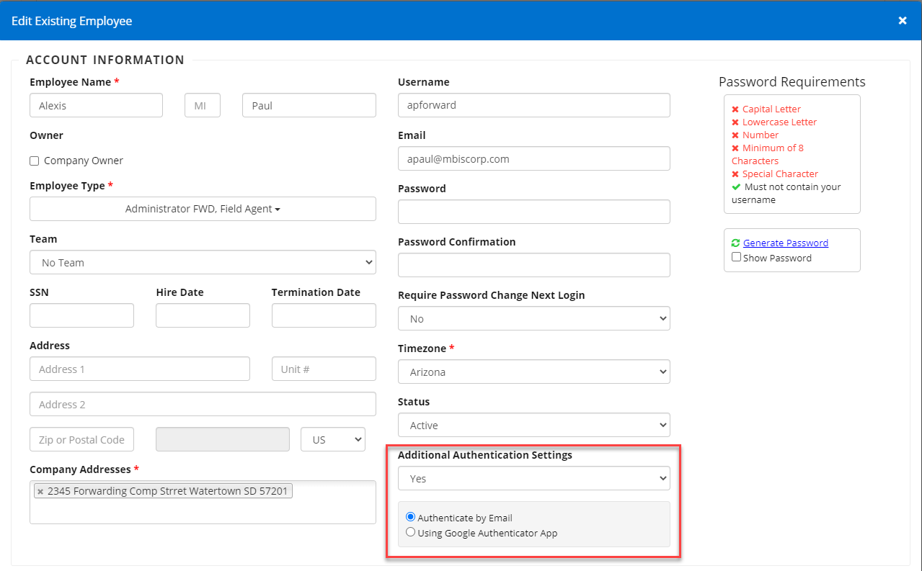Open Additional Authentication Settings dropdown
Image resolution: width=922 pixels, height=571 pixels.
(x=534, y=478)
